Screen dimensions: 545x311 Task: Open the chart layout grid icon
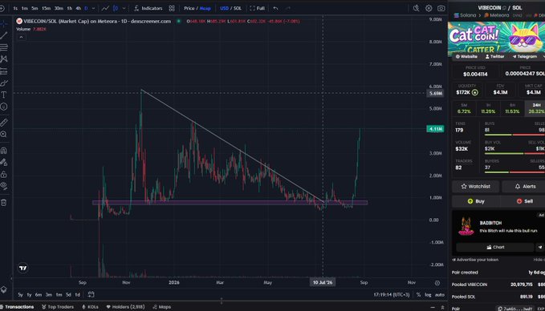pyautogui.click(x=172, y=8)
